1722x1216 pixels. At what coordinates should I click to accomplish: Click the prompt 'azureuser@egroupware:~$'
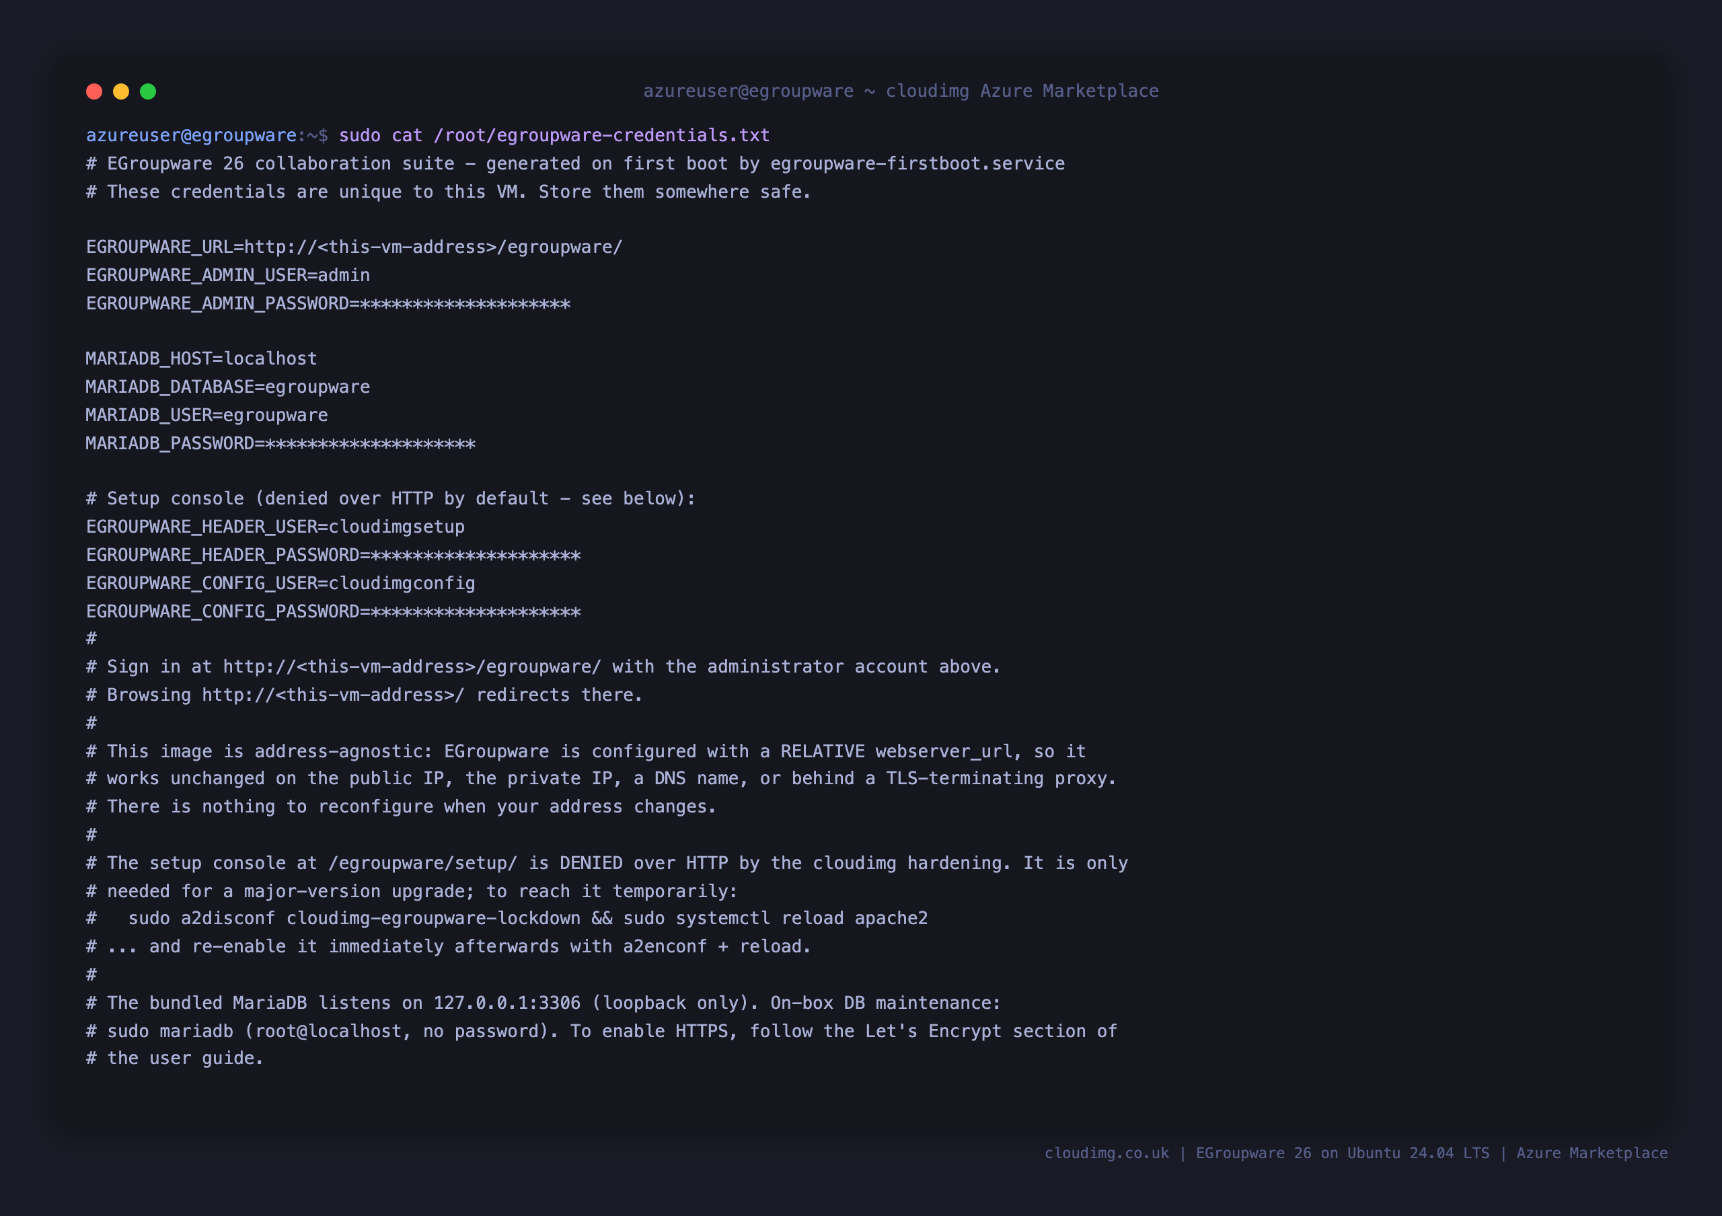(207, 136)
